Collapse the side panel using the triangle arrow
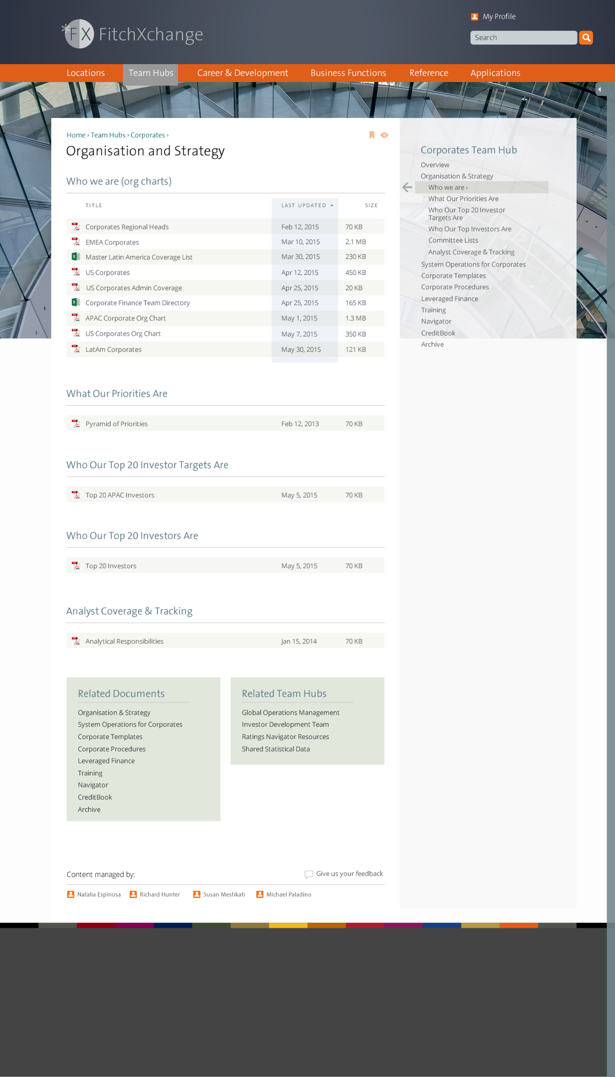Screen dimensions: 615x1077 click(x=599, y=89)
